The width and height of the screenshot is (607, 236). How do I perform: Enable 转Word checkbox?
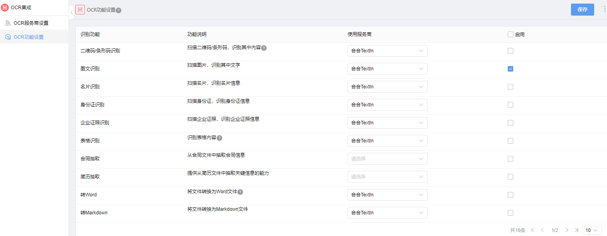(511, 195)
